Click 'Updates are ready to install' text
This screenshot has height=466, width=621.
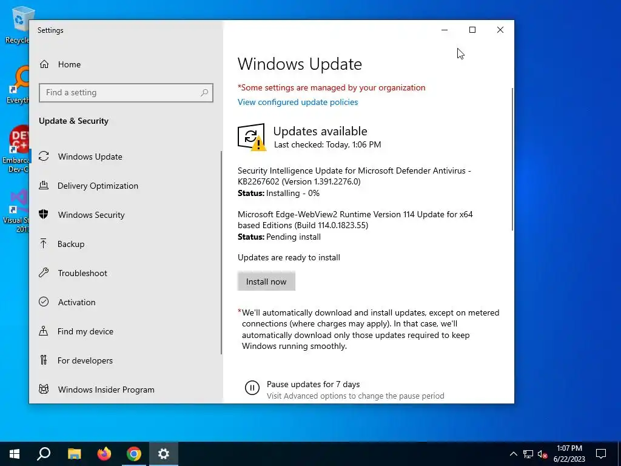click(x=289, y=257)
